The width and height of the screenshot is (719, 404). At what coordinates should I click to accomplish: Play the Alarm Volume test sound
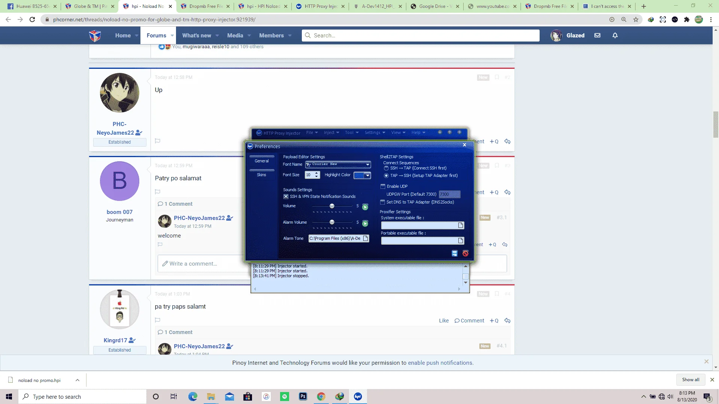(365, 223)
